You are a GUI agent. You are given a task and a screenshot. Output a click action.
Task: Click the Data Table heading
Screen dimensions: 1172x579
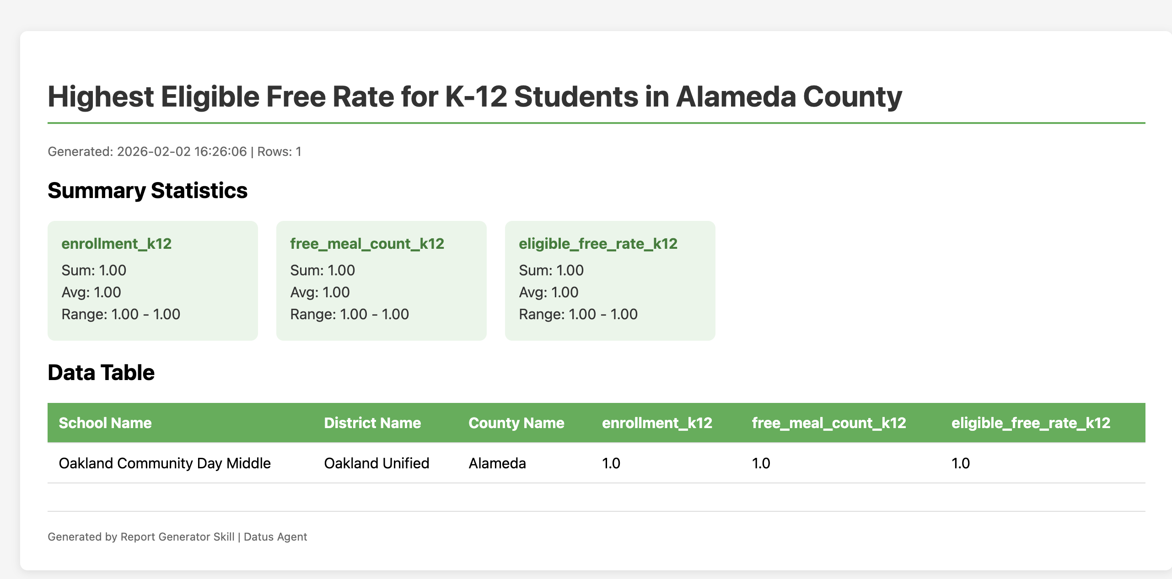pyautogui.click(x=101, y=373)
